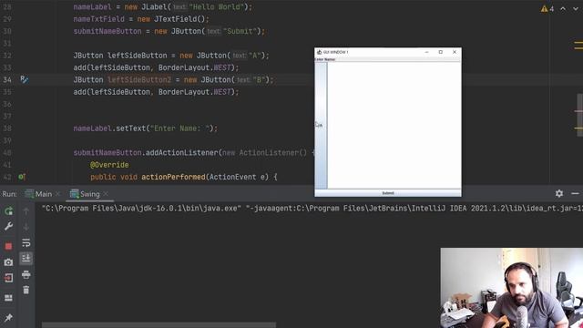This screenshot has width=583, height=328.
Task: Open the warnings indicator showing 4
Action: point(547,8)
